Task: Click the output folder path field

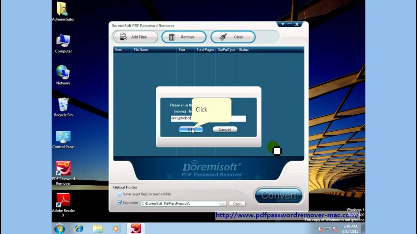Action: pos(180,204)
